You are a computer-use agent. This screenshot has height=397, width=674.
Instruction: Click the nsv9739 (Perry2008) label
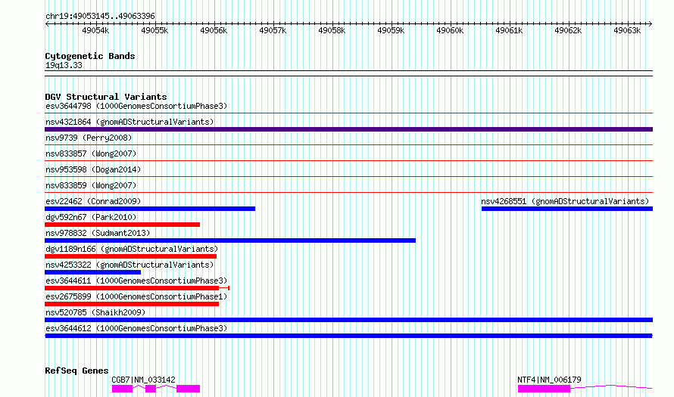click(89, 138)
